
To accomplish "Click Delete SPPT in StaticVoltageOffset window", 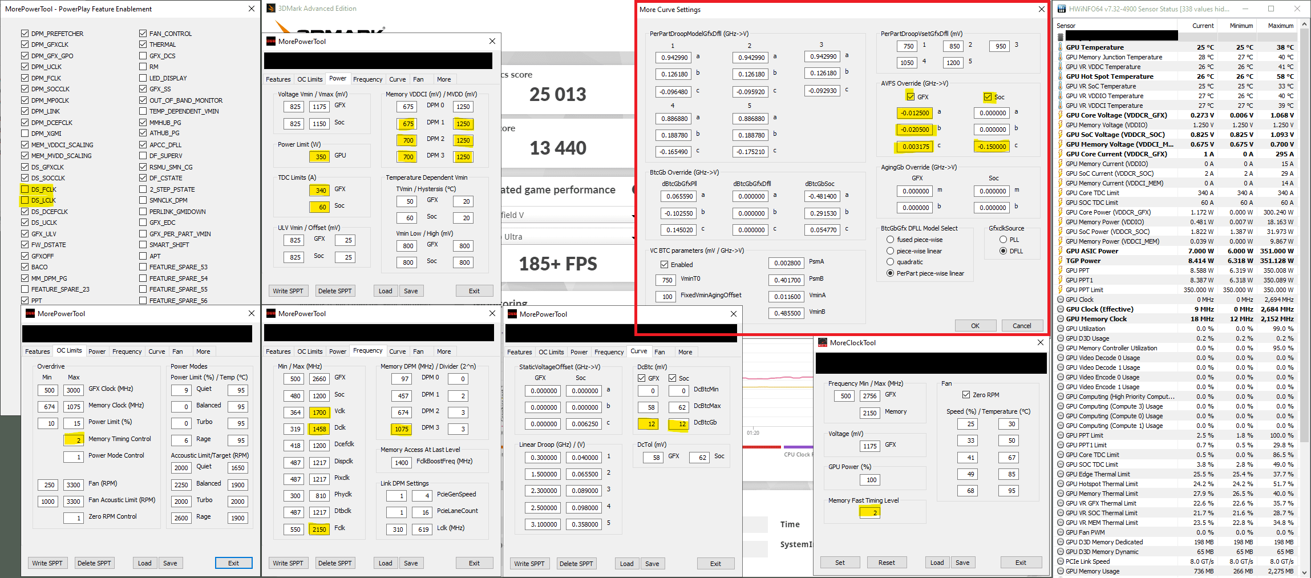I will [576, 564].
